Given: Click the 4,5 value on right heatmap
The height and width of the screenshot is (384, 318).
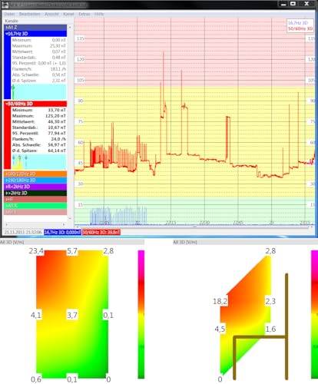Looking at the screenshot, I should pyautogui.click(x=220, y=329).
